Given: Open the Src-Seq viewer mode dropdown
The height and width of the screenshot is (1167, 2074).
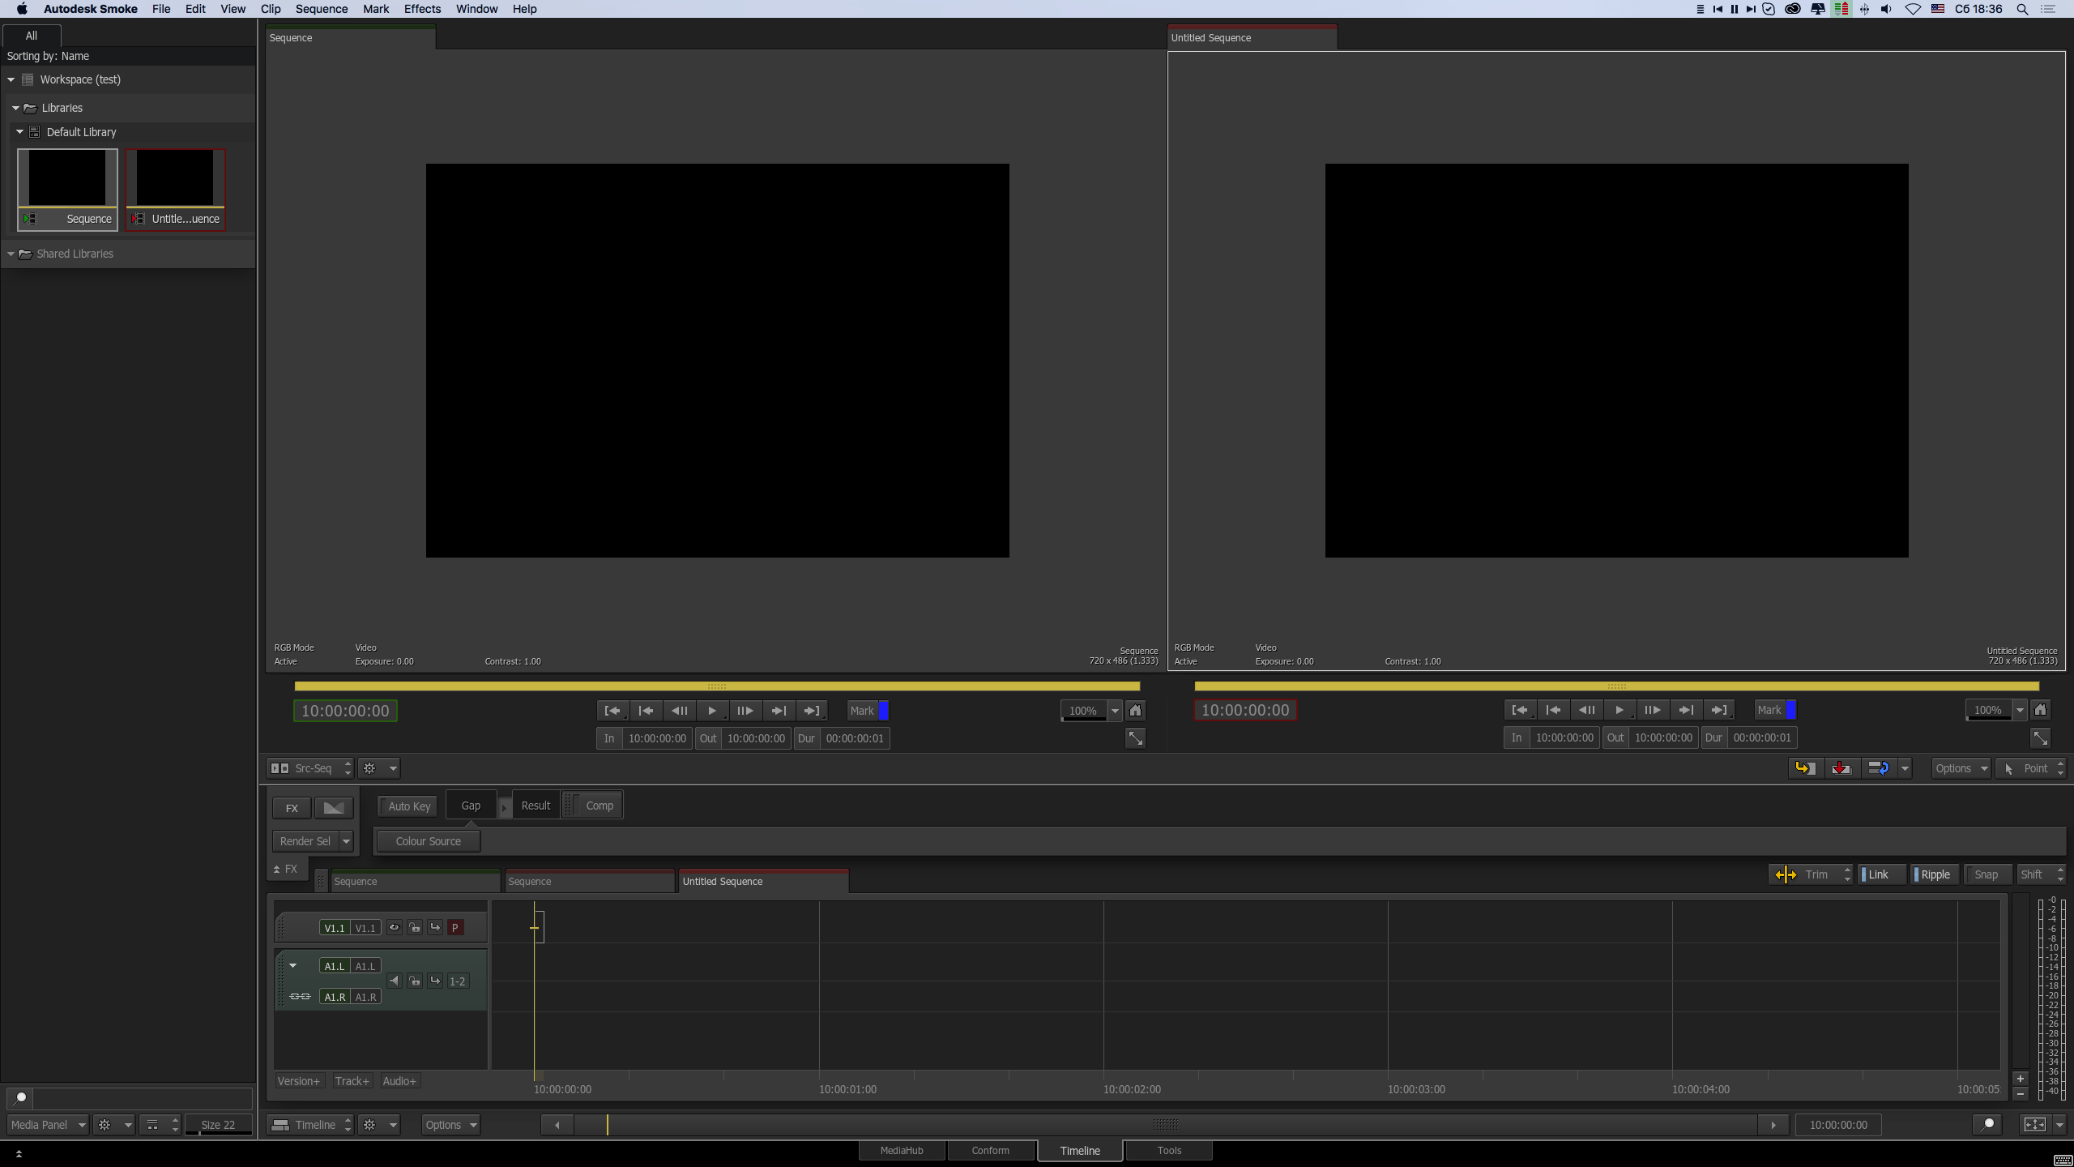Looking at the screenshot, I should (312, 768).
